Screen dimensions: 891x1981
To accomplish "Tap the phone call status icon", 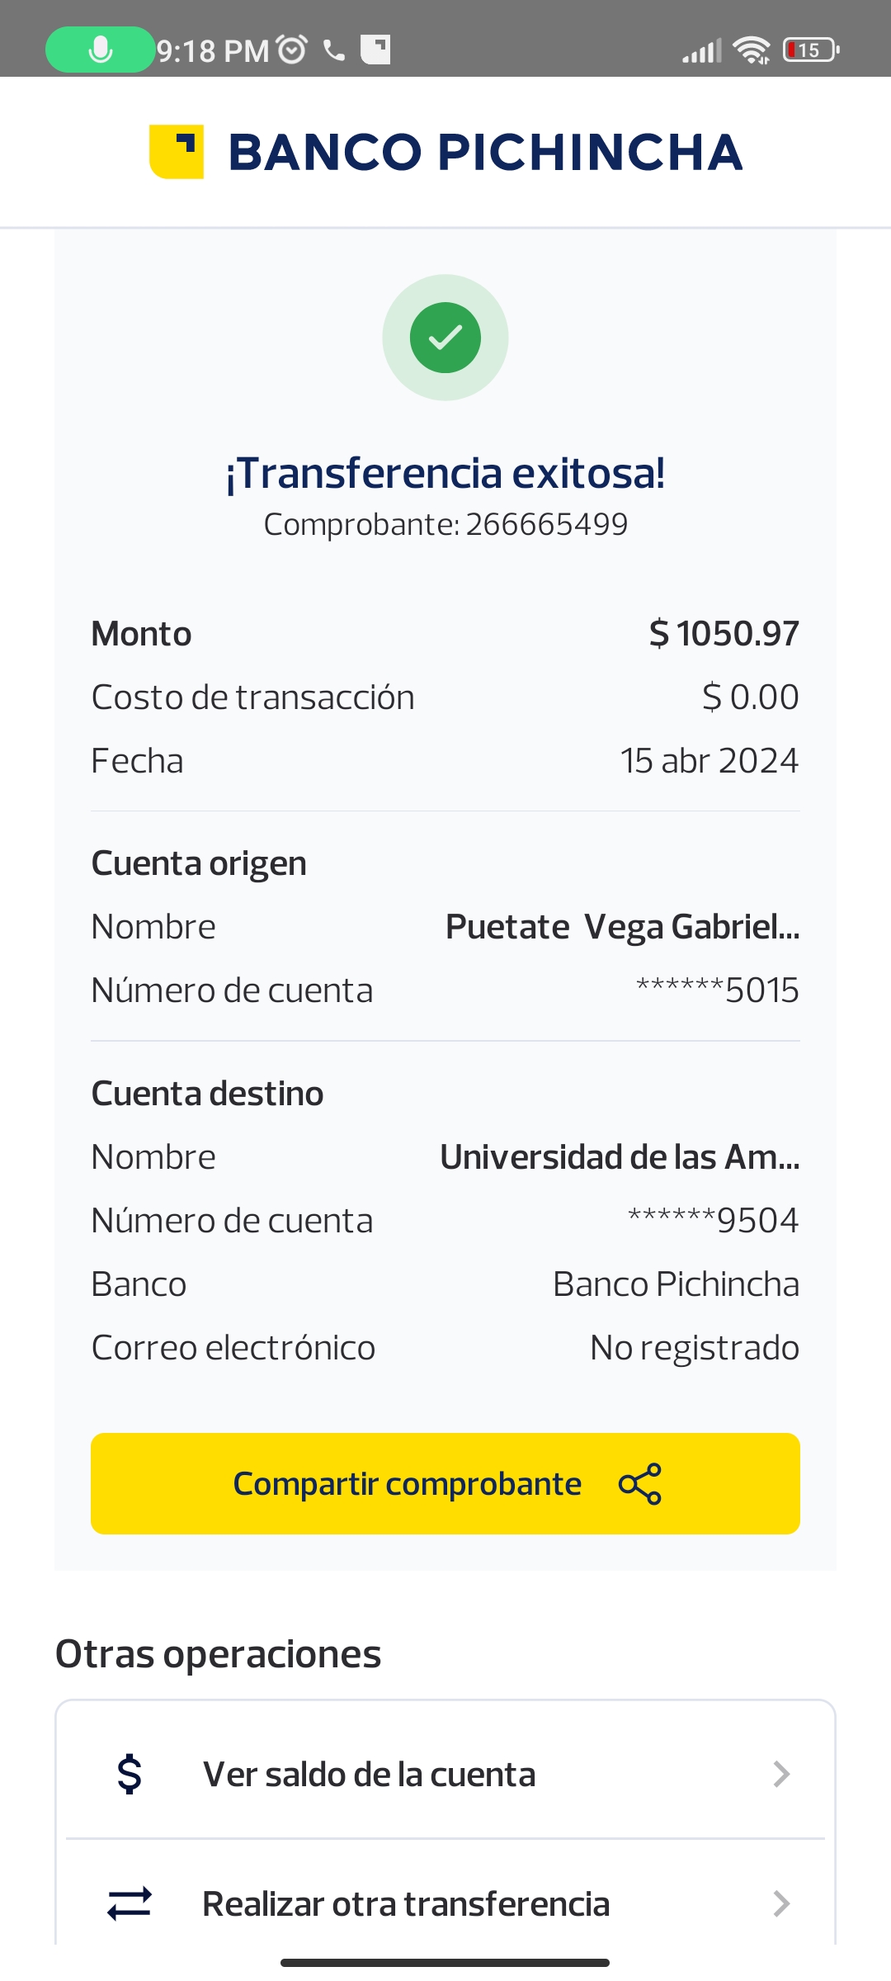I will [x=334, y=50].
